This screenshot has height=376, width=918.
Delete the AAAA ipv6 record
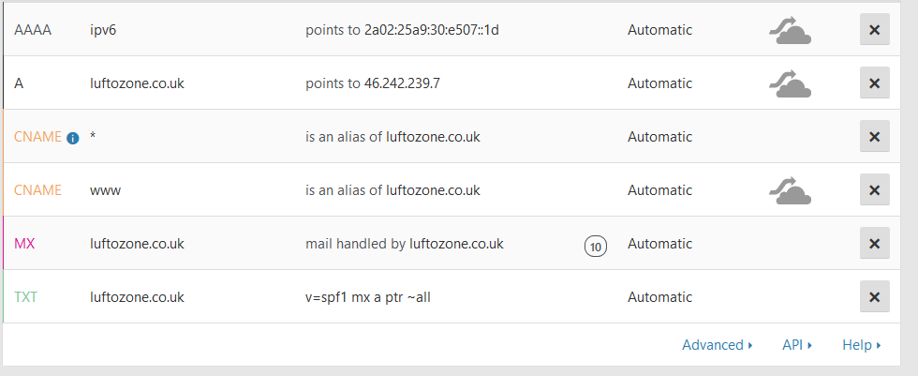(x=874, y=30)
